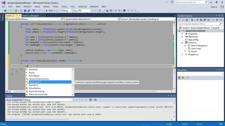225x126 pixels.
Task: Click the Navigate Backward toolbar icon
Action: [x=5, y=11]
